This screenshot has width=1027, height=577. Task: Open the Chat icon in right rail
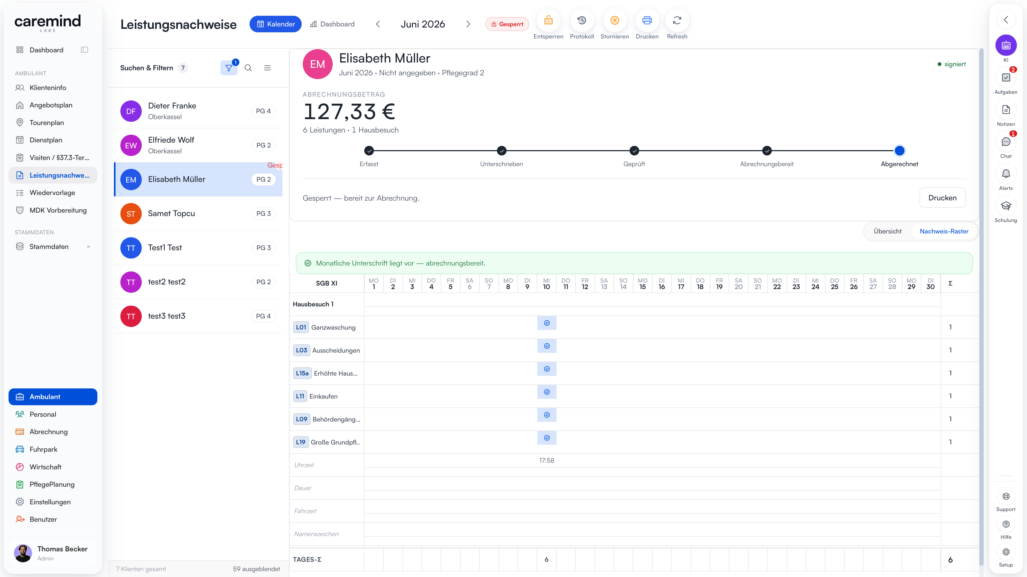point(1006,142)
